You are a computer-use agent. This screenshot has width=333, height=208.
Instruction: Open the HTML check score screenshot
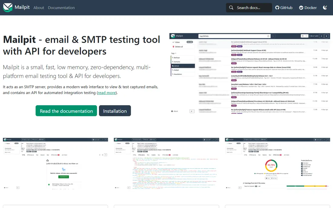click(x=277, y=164)
